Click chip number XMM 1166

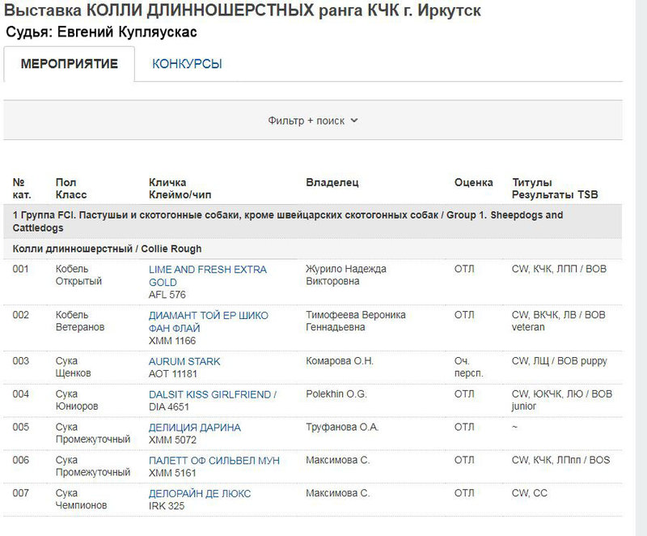click(x=172, y=341)
